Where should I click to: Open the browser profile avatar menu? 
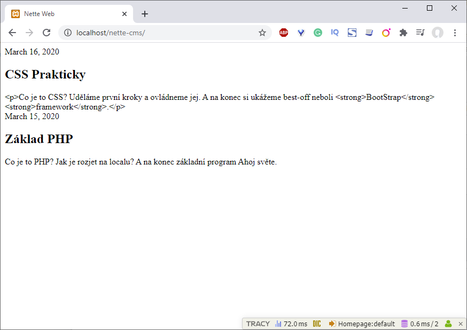pos(437,33)
